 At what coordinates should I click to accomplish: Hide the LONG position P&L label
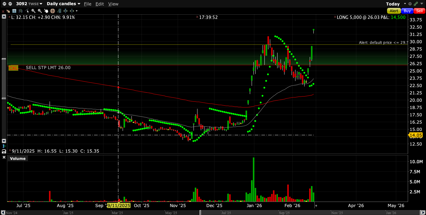pos(335,17)
